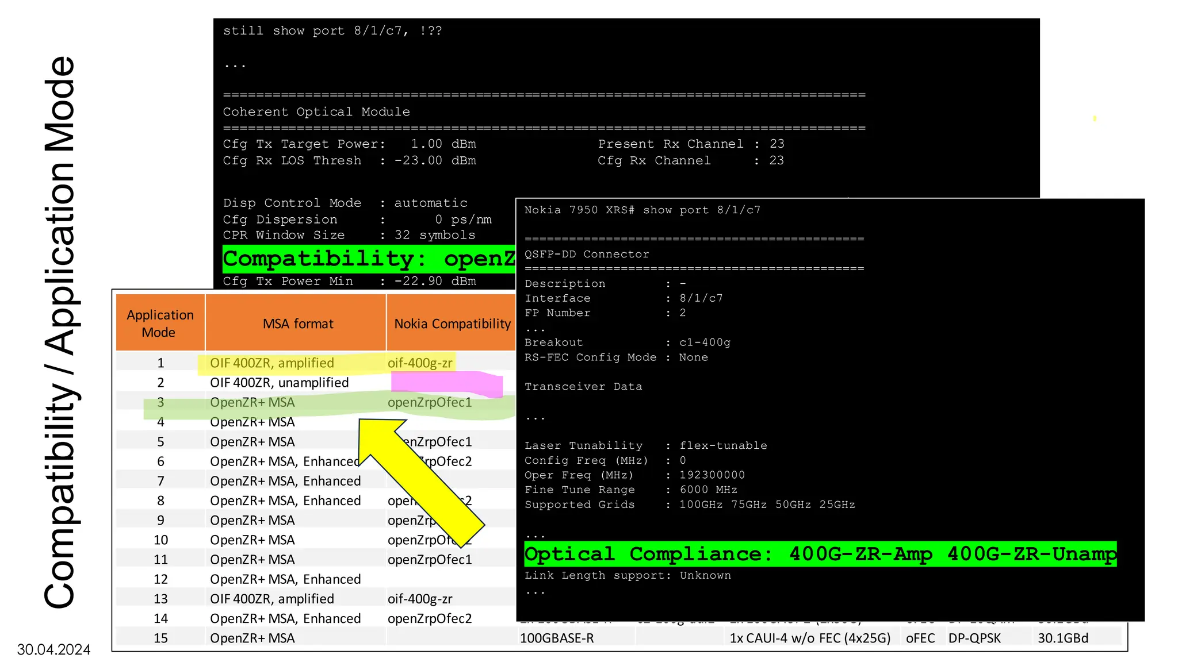Click the MSA format column header
The image size is (1178, 662).
coord(297,324)
